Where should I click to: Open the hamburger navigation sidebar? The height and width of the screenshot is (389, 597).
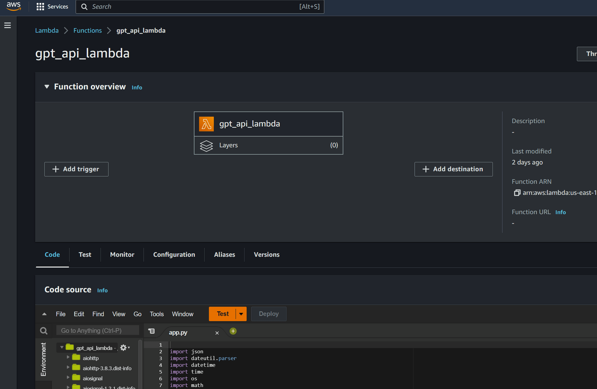coord(7,25)
